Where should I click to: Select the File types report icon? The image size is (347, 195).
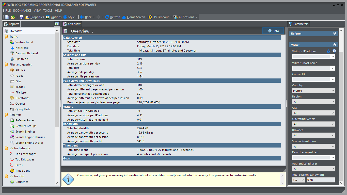(12, 92)
